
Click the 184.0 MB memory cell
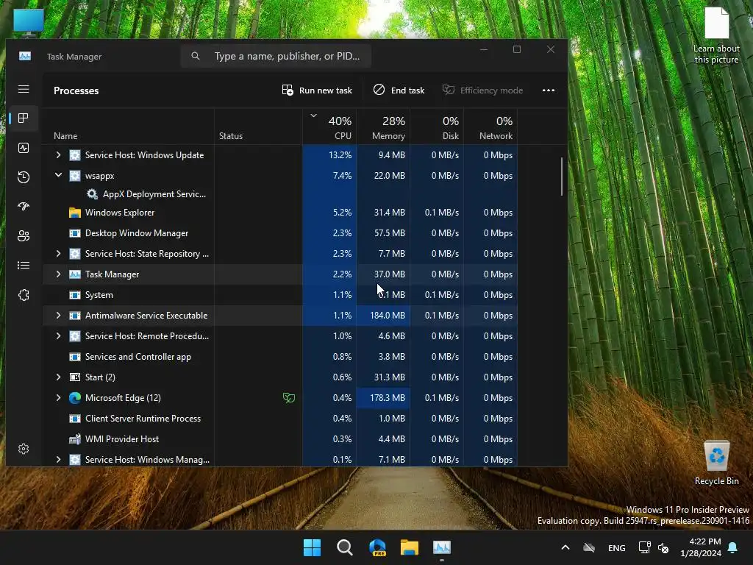383,315
